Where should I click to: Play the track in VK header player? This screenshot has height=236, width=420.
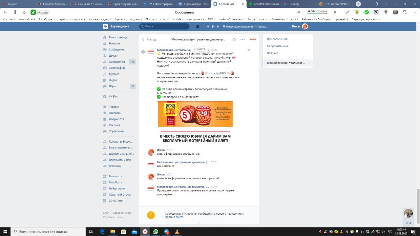coord(213,26)
